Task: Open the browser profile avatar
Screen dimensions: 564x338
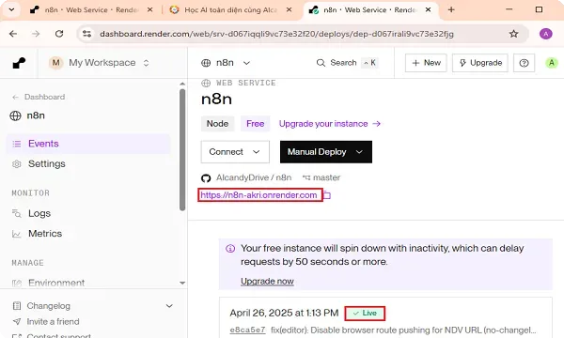Action: (545, 34)
